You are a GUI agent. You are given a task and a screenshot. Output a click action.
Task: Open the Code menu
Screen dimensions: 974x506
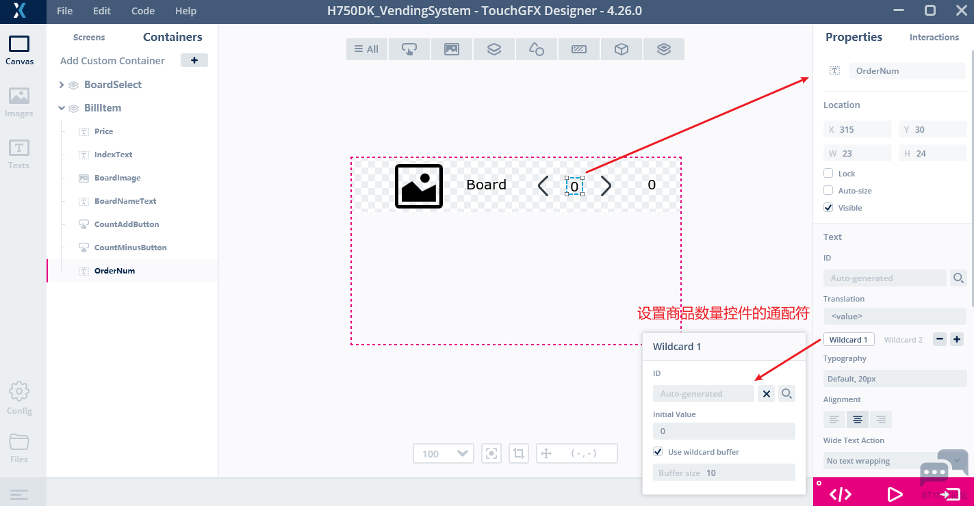click(x=143, y=11)
